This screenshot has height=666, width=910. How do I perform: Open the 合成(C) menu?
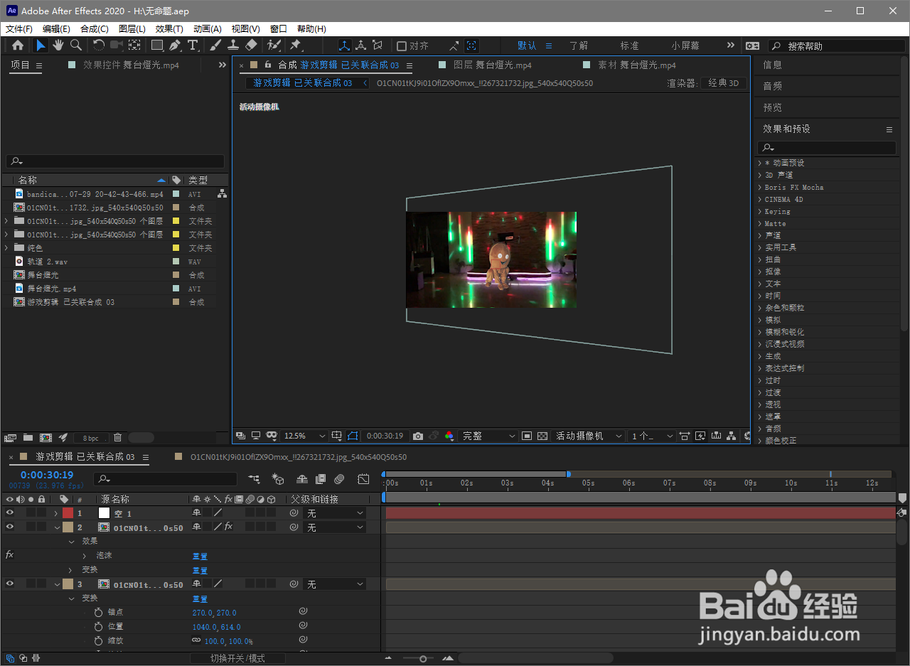click(95, 29)
